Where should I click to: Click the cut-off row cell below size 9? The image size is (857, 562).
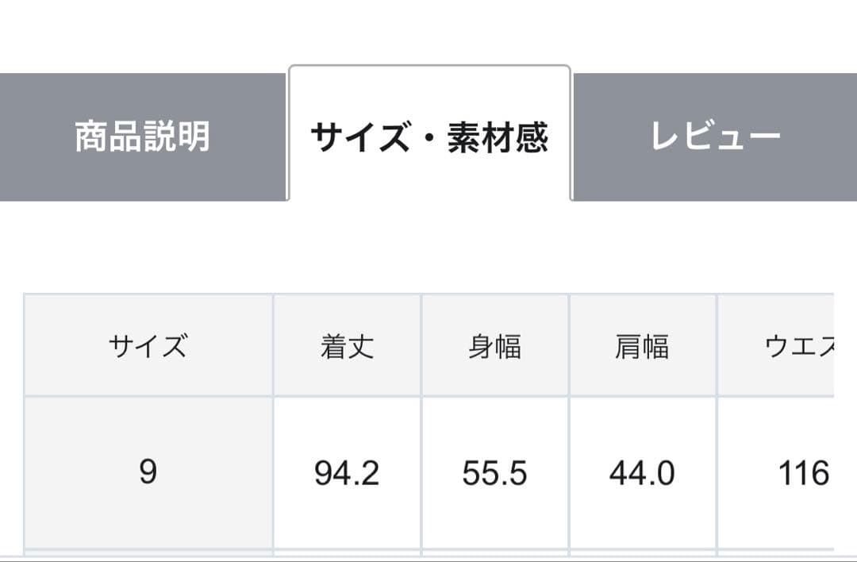tap(148, 552)
